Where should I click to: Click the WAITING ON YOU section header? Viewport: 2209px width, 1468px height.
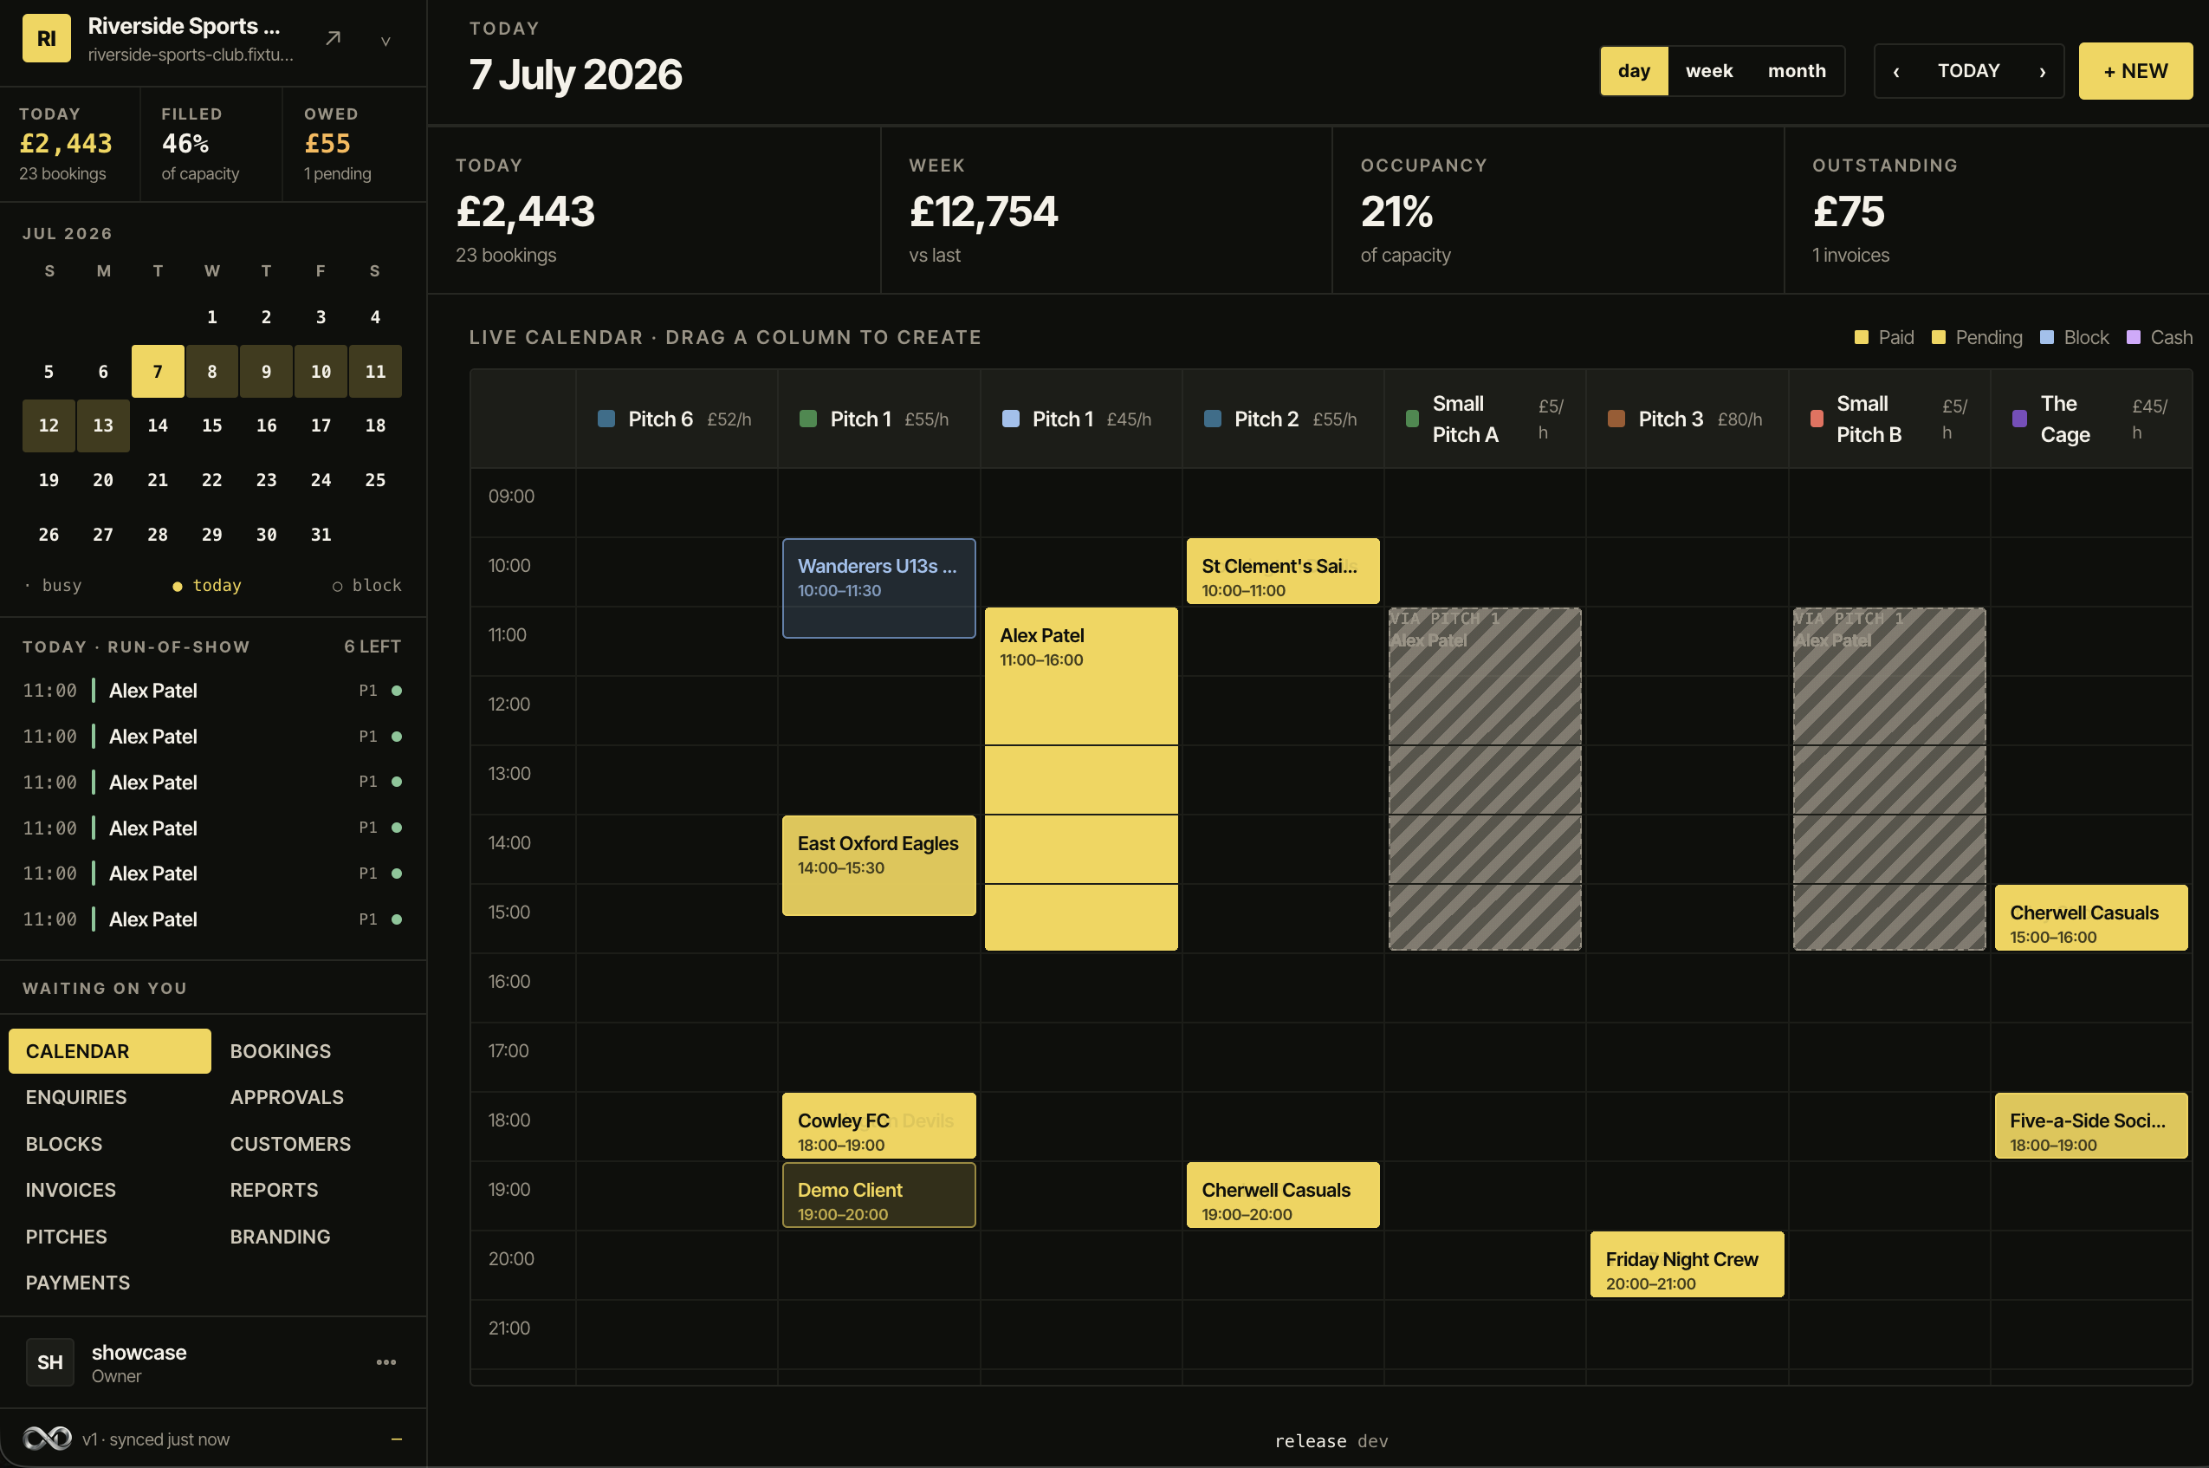[x=105, y=988]
